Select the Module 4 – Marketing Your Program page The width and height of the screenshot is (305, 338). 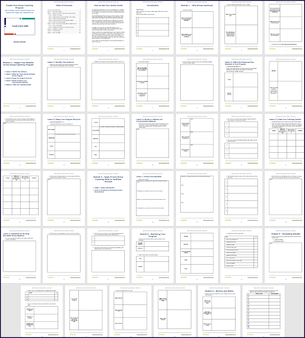(x=152, y=255)
